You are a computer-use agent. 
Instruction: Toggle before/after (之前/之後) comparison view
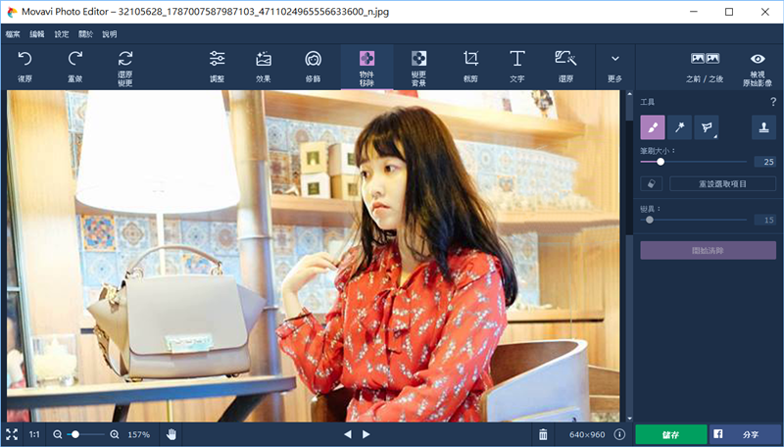[705, 65]
